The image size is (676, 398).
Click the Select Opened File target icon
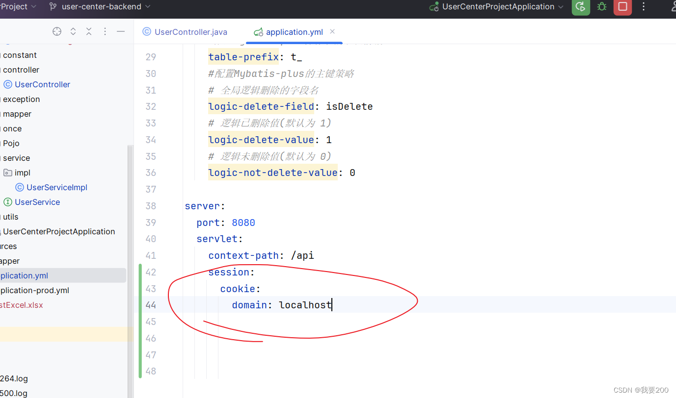point(57,31)
